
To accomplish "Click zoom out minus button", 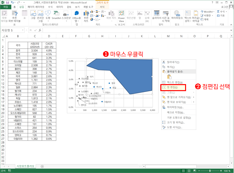I will [x=199, y=171].
